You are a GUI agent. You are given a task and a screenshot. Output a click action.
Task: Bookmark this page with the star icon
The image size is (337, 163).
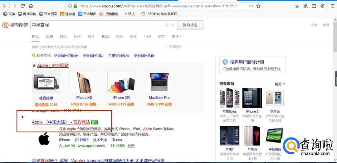click(258, 6)
